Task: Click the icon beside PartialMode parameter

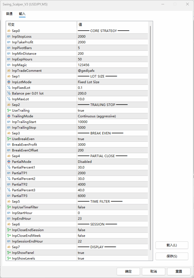Action: click(x=9, y=162)
